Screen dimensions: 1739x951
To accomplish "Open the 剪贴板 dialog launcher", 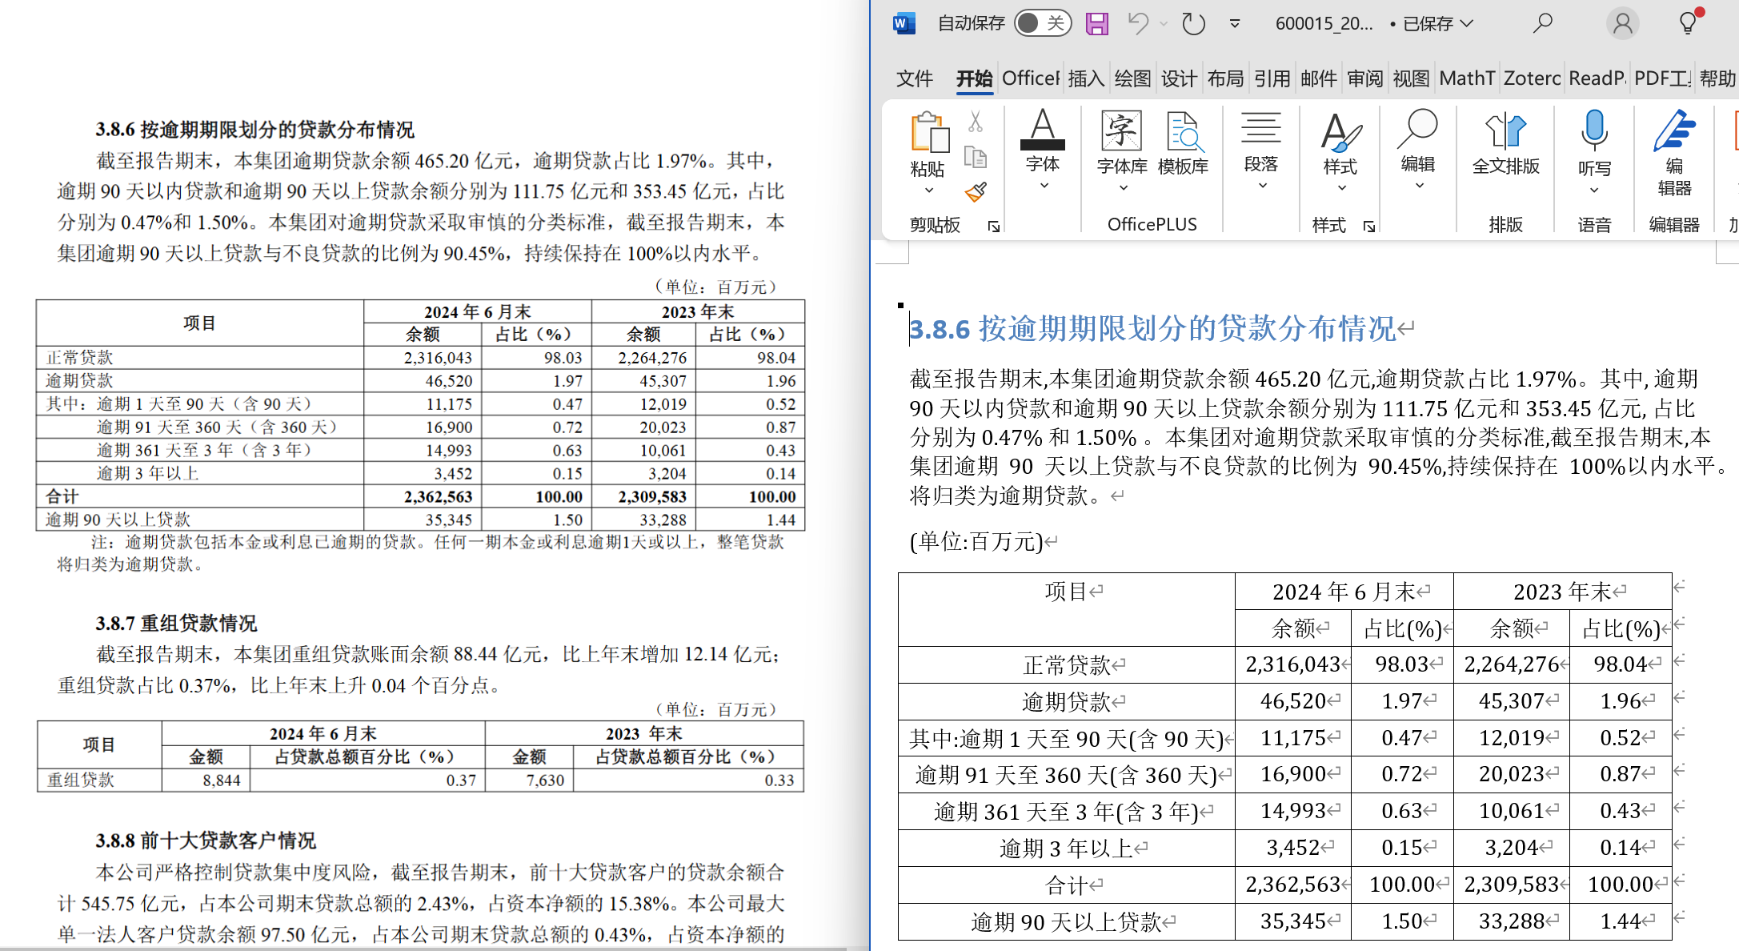I will pos(993,227).
